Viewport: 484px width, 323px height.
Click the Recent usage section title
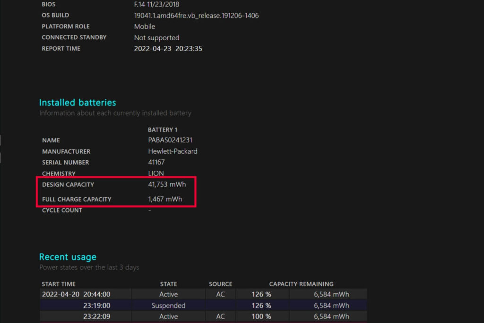(x=68, y=257)
